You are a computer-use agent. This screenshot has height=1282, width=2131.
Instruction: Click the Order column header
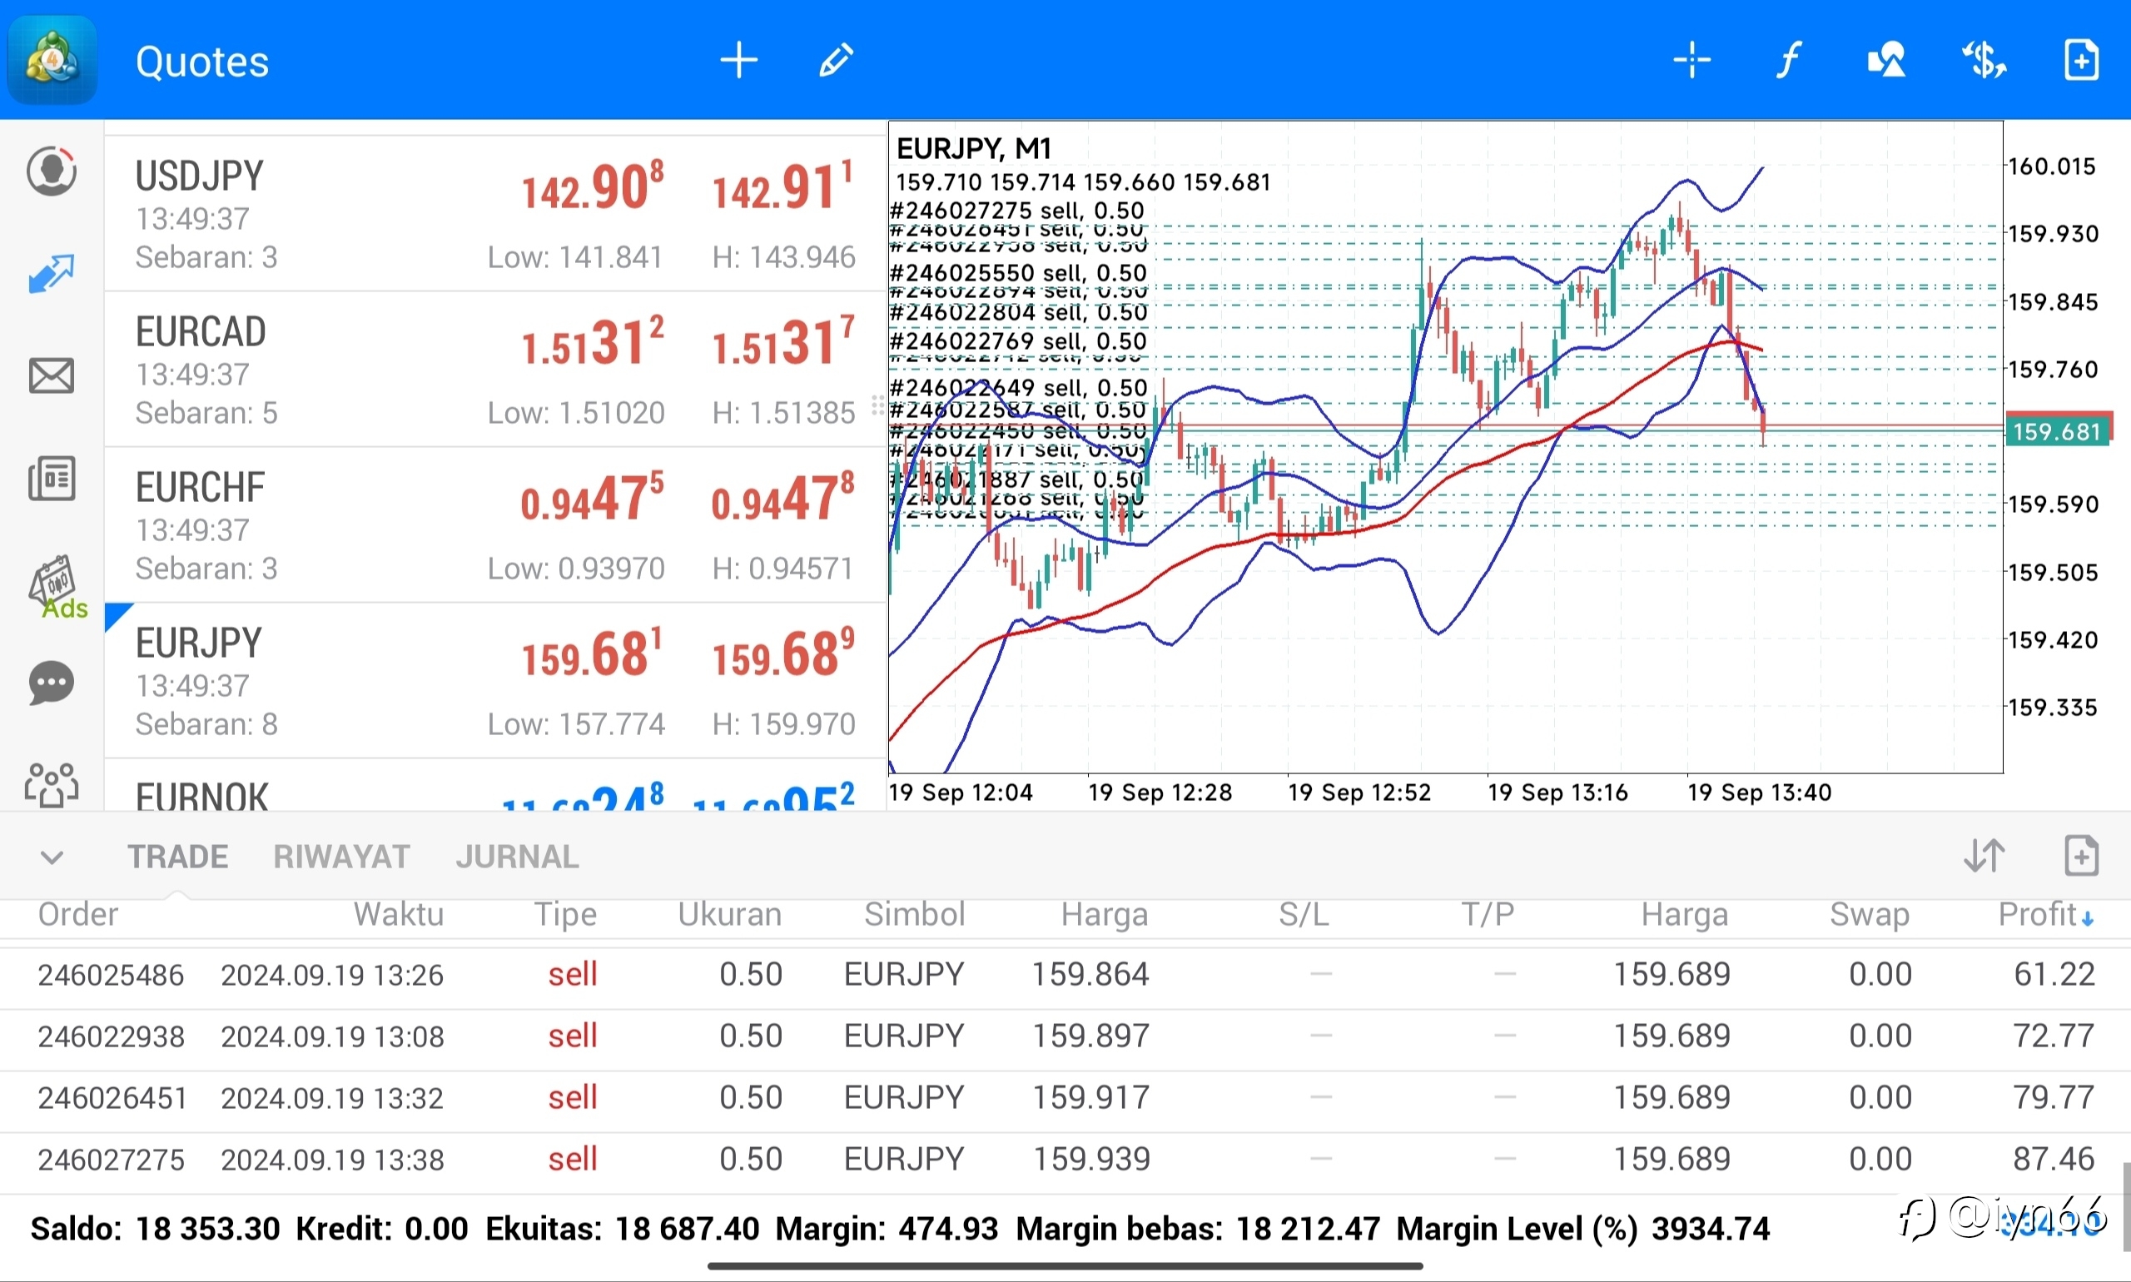77,914
